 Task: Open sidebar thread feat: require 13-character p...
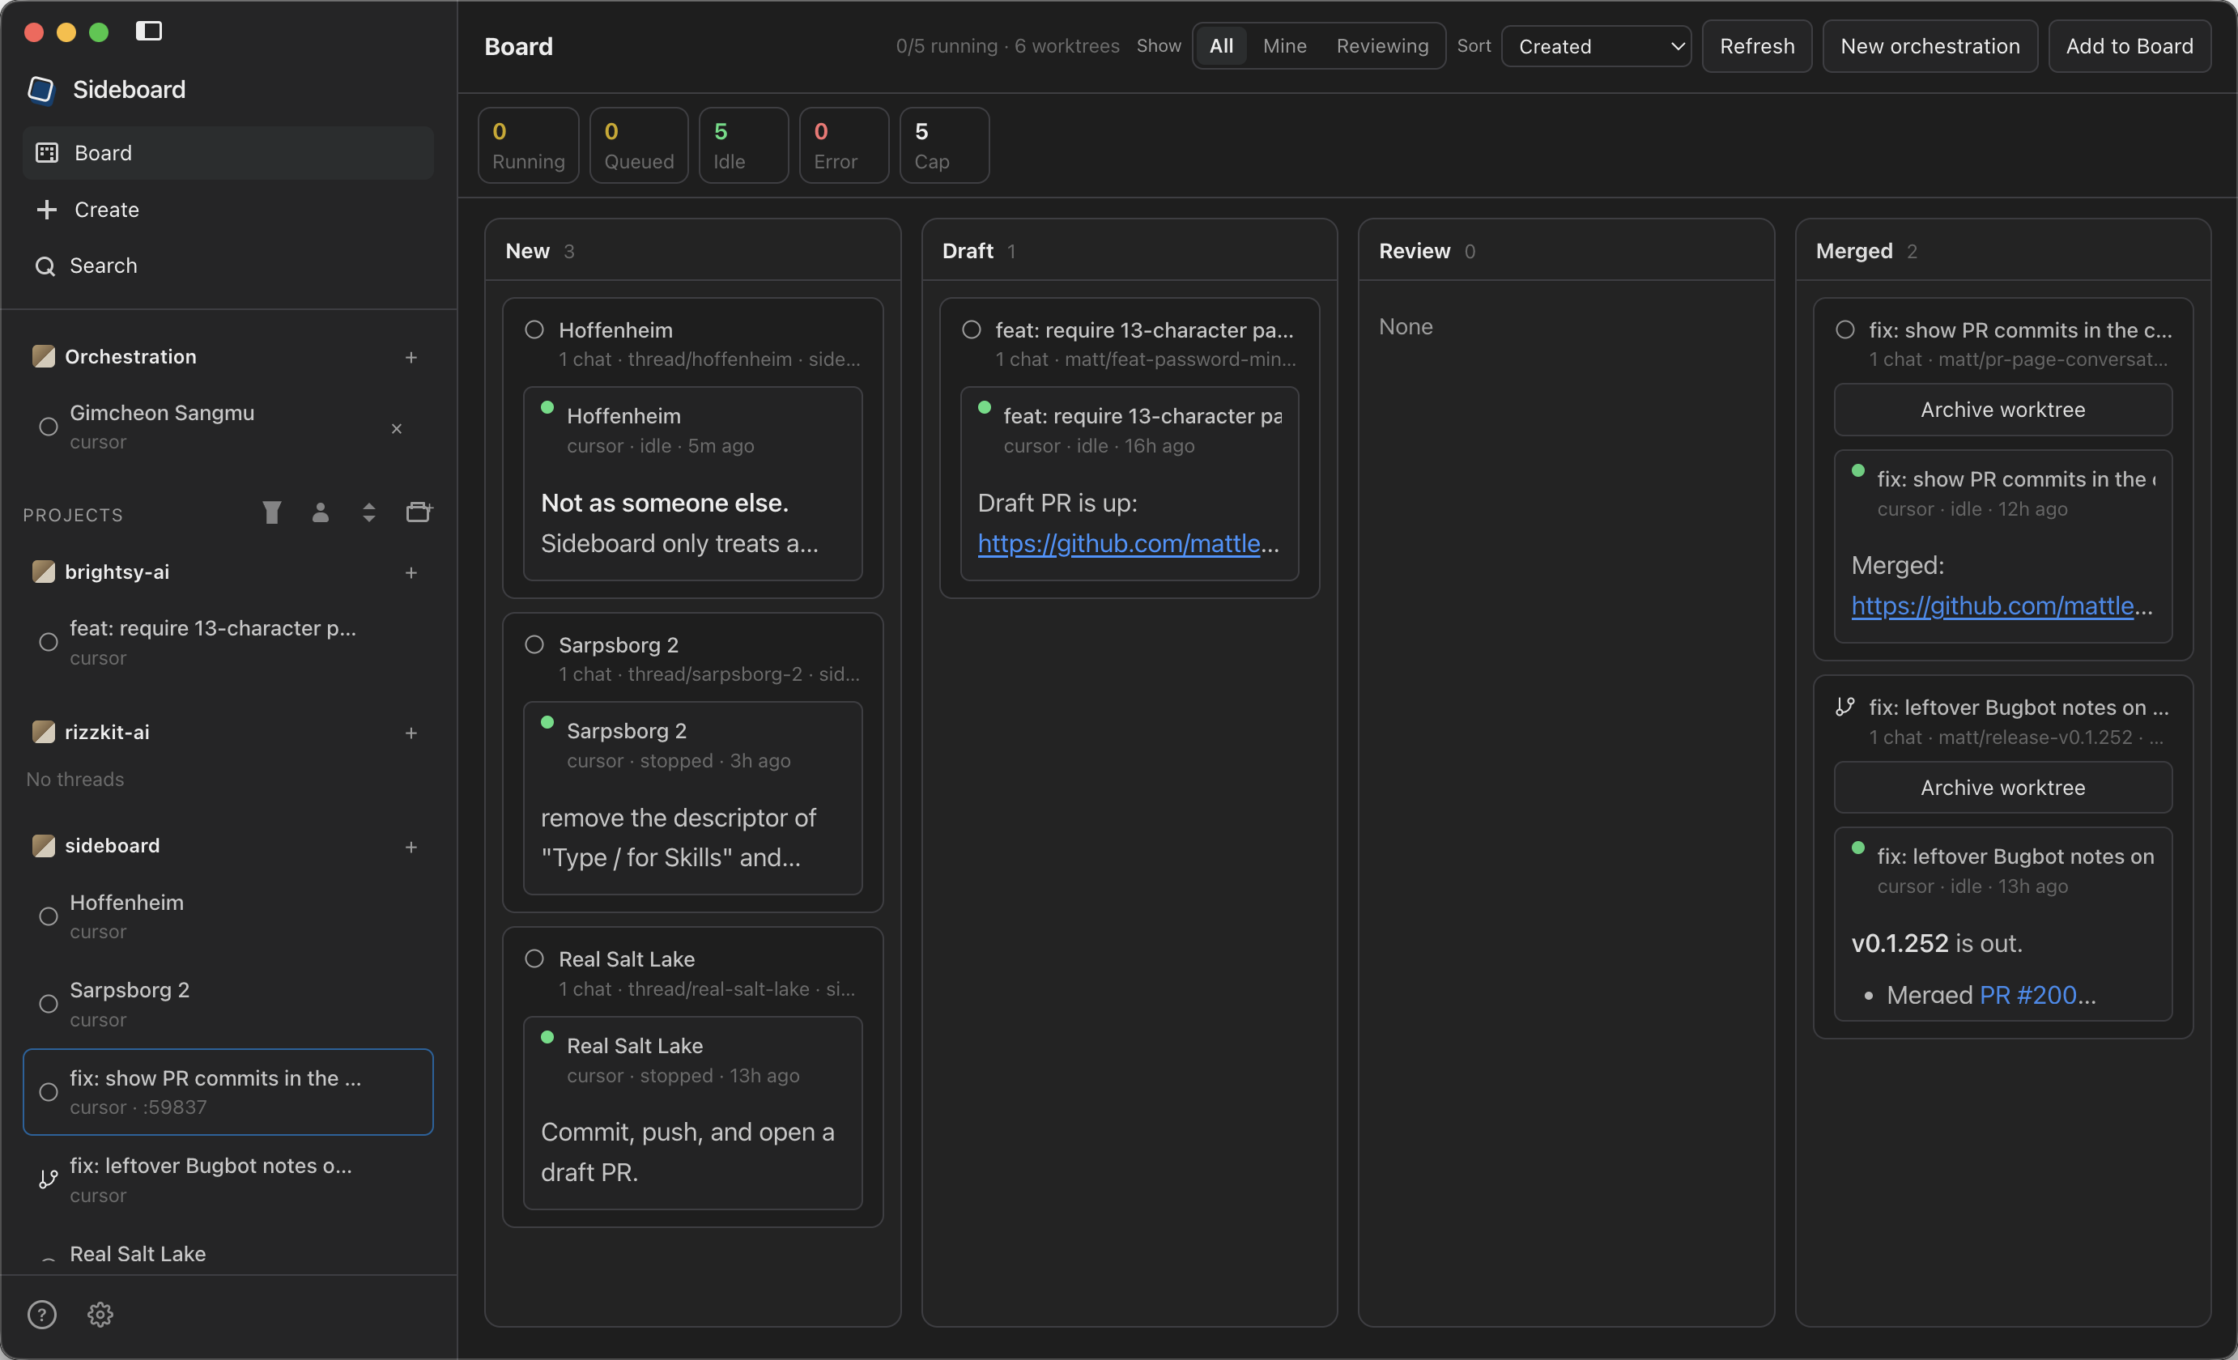228,642
